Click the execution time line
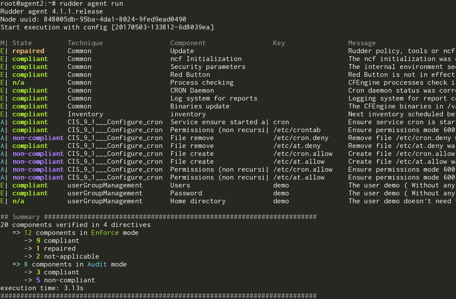 [42, 288]
